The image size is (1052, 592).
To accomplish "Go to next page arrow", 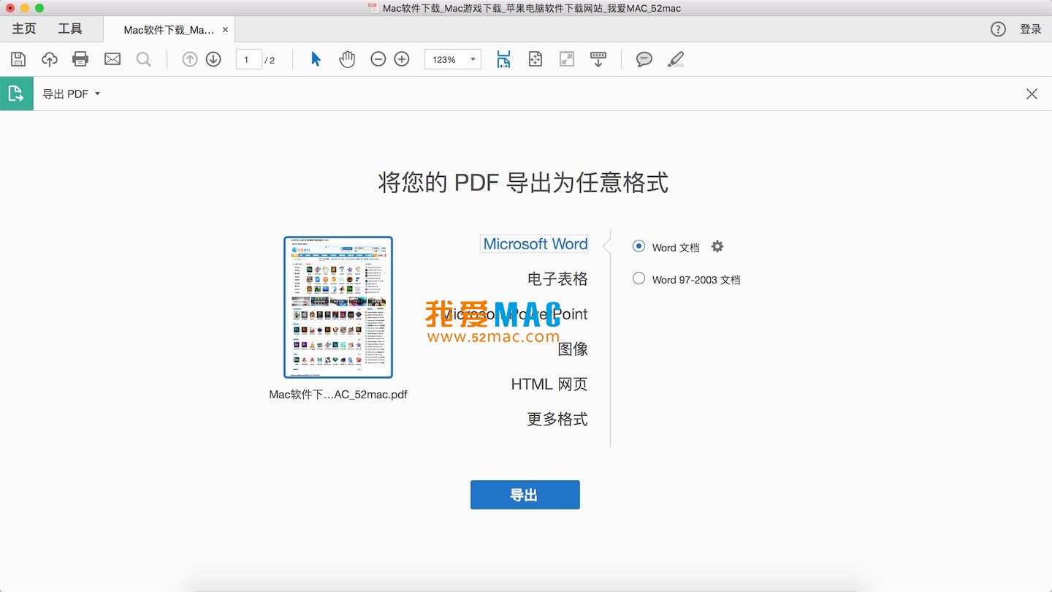I will click(x=213, y=59).
